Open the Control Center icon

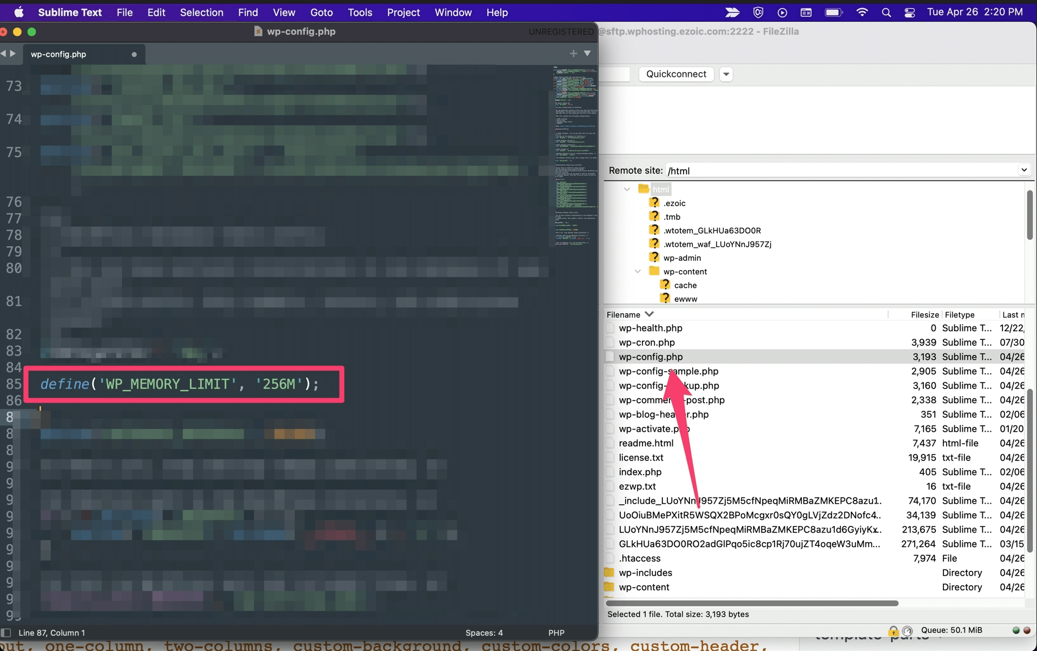909,12
